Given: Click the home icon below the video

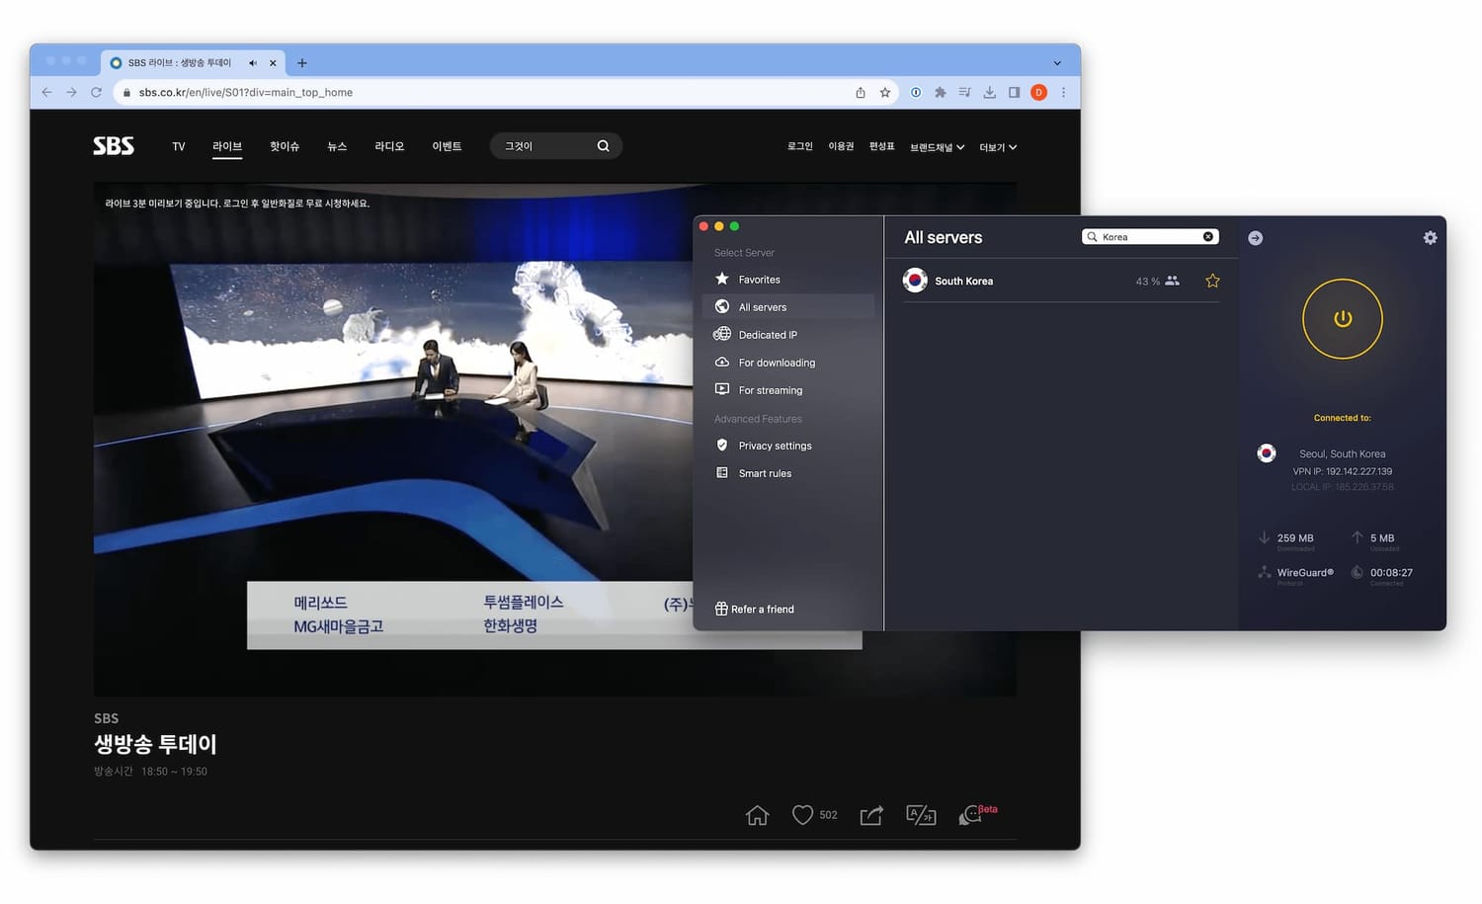Looking at the screenshot, I should 757,815.
